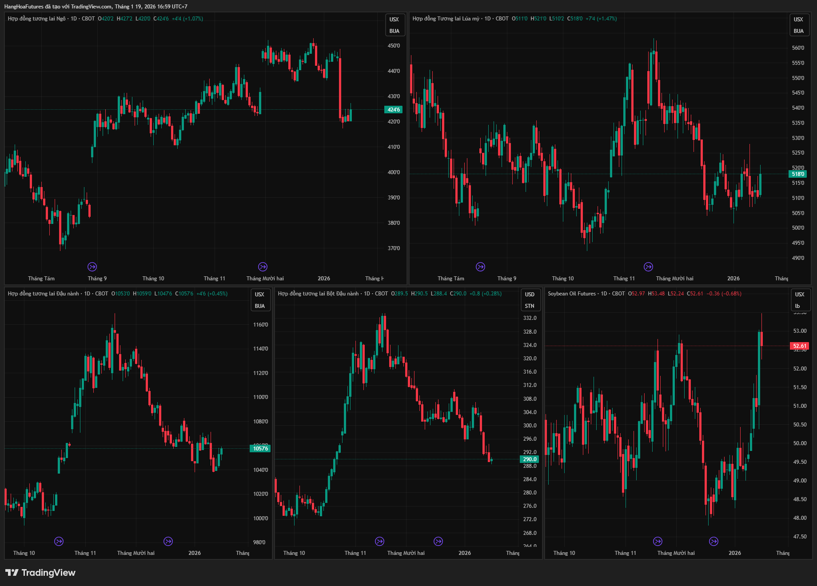The width and height of the screenshot is (817, 586).
Task: Open the USD STN unit box on soybean meal chart
Action: coord(530,300)
